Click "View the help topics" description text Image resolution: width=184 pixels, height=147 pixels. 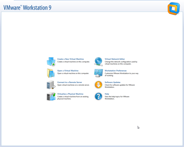[x=117, y=96]
